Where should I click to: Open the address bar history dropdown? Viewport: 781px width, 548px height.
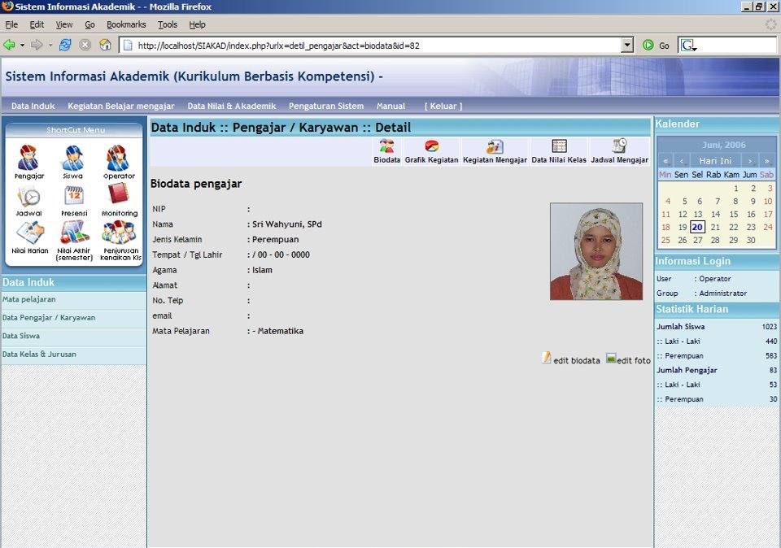(628, 45)
